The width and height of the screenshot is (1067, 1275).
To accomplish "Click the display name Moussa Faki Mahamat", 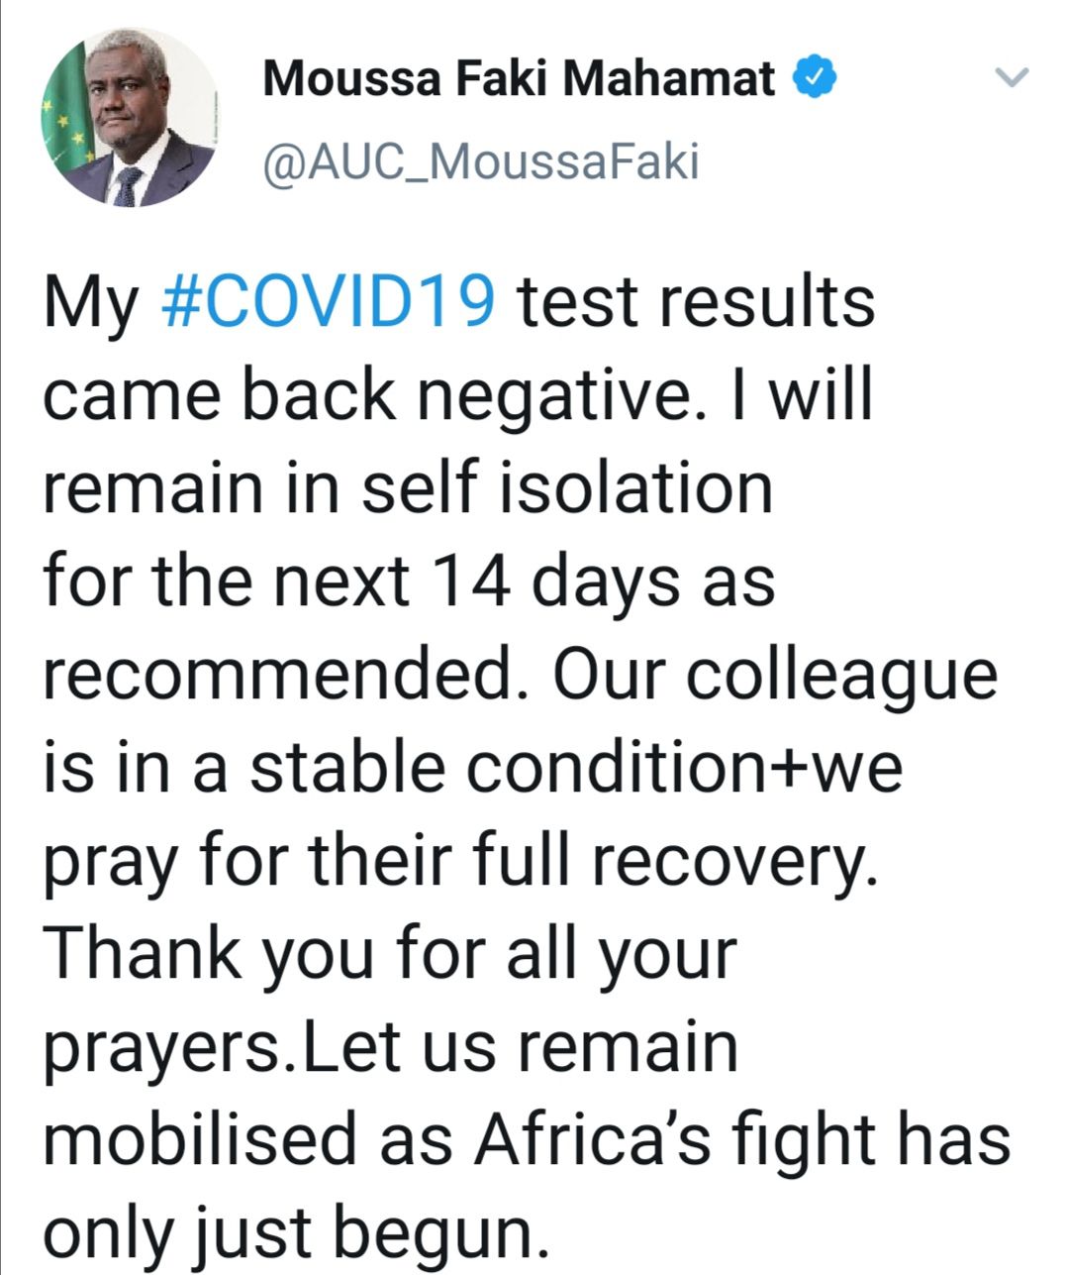I will point(519,77).
